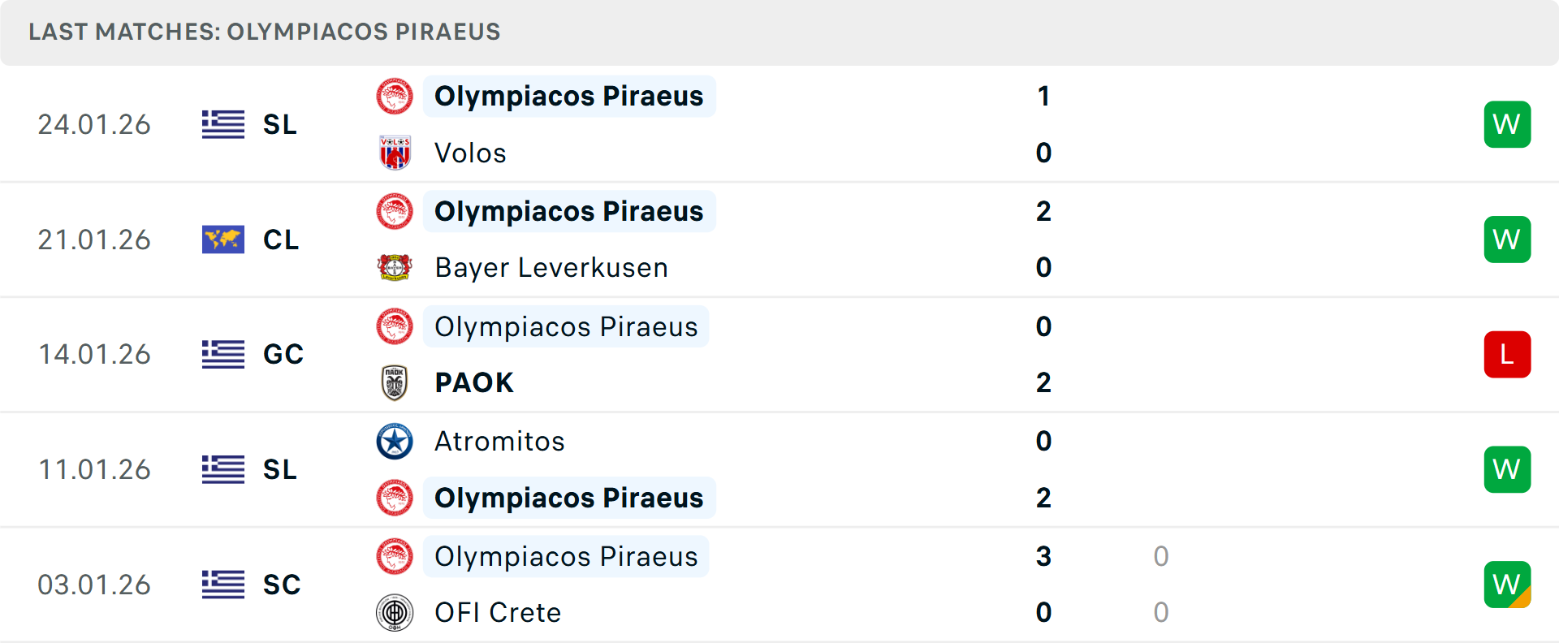The height and width of the screenshot is (643, 1559).
Task: Click the W badge on the OFI Crete match
Action: click(x=1507, y=585)
